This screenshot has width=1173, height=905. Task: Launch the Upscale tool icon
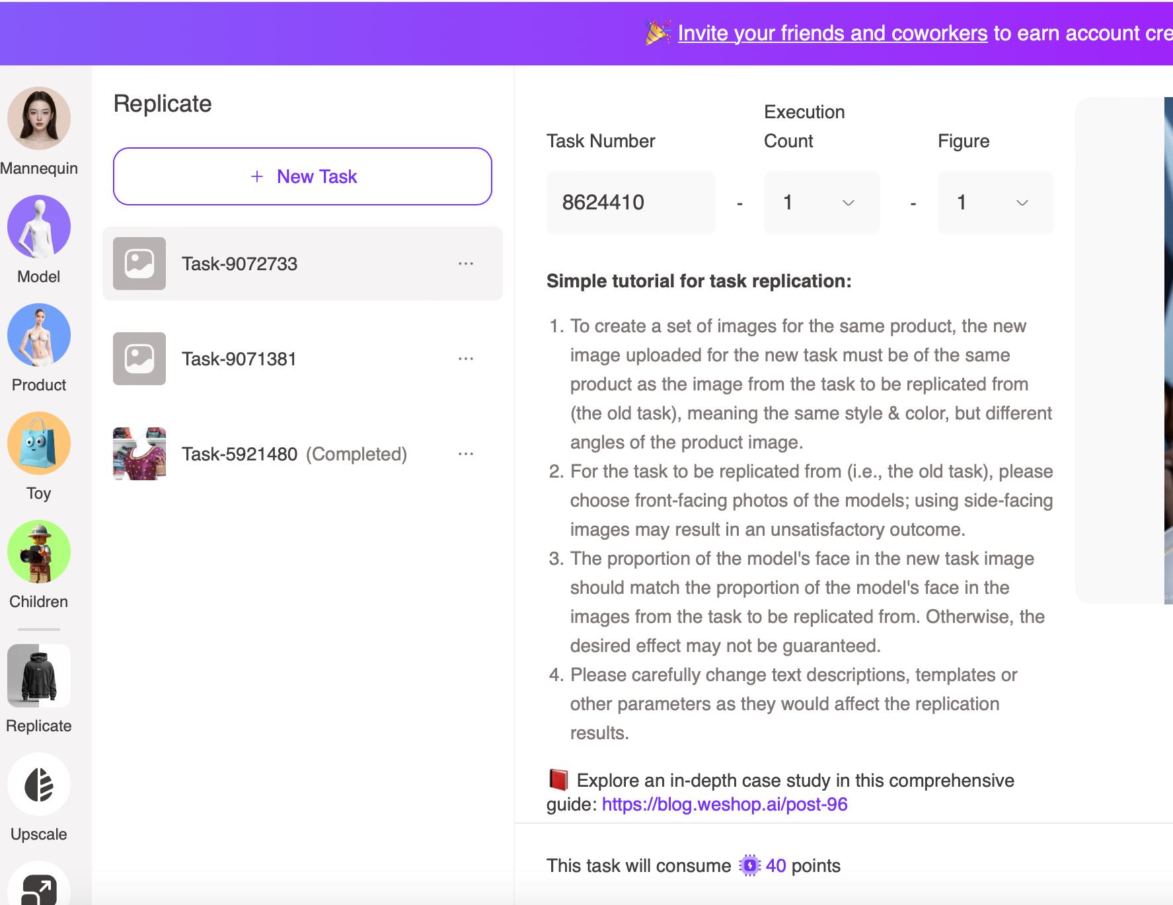39,784
